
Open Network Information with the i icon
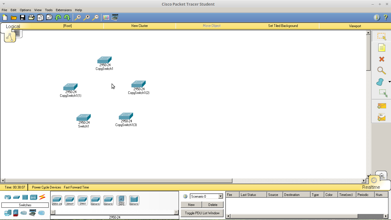coord(377,17)
